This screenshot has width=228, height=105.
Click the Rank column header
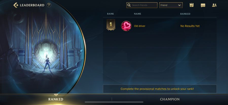tap(111, 14)
